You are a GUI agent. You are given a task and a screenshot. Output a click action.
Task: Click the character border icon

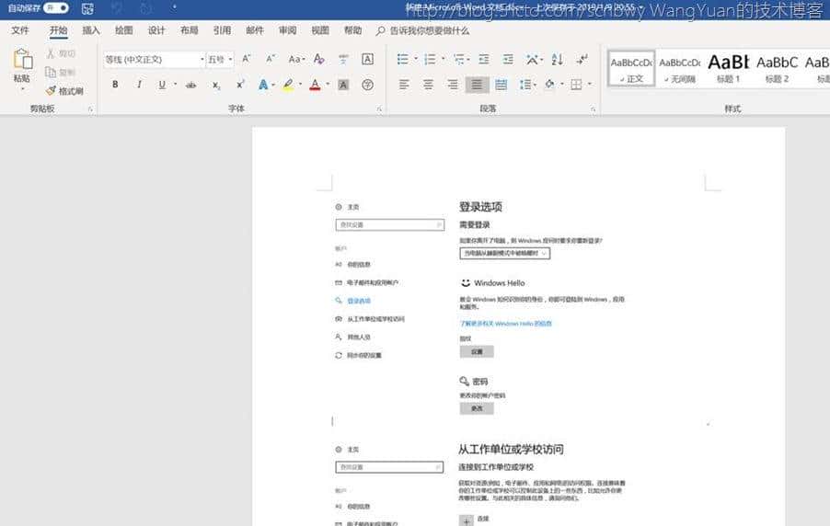click(x=367, y=59)
